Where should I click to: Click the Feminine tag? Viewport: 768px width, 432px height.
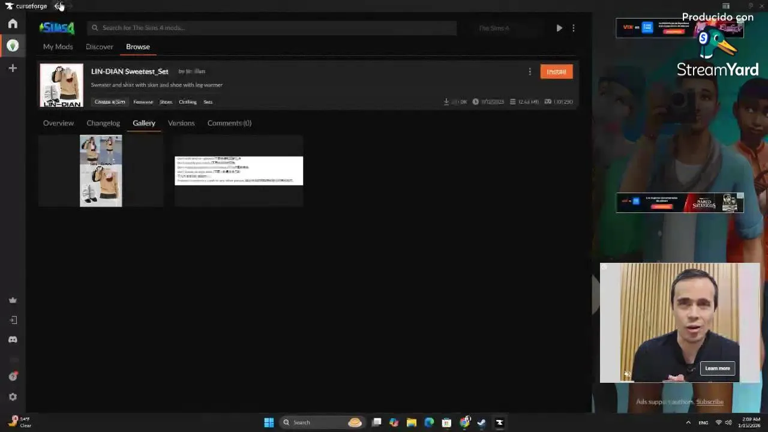coord(143,102)
